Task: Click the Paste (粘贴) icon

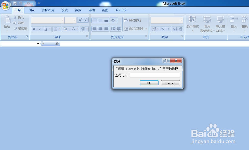Action: pyautogui.click(x=7, y=20)
